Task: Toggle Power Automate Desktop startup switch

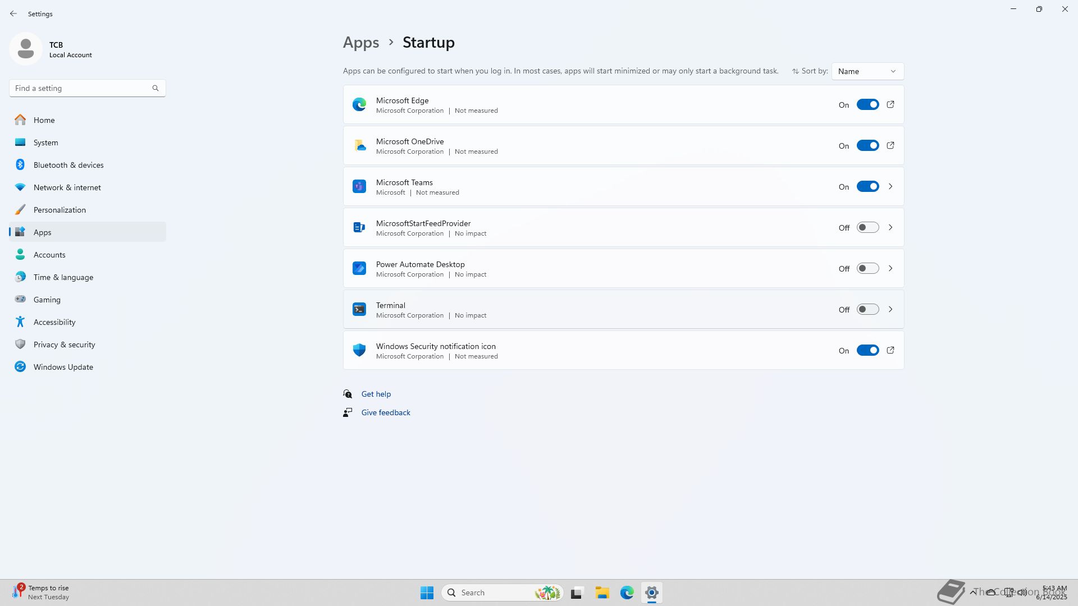Action: pos(867,268)
